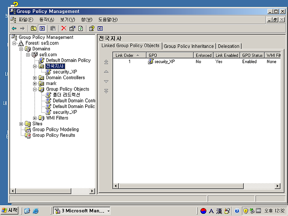Select the 폴더 리드렉션 GPO
This screenshot has width=288, height=216.
pyautogui.click(x=66, y=95)
